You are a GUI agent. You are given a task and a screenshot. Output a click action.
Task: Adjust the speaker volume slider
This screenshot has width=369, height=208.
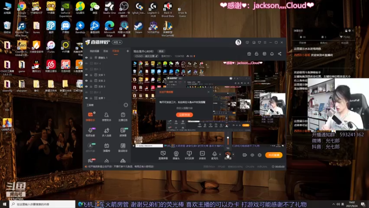(228, 137)
